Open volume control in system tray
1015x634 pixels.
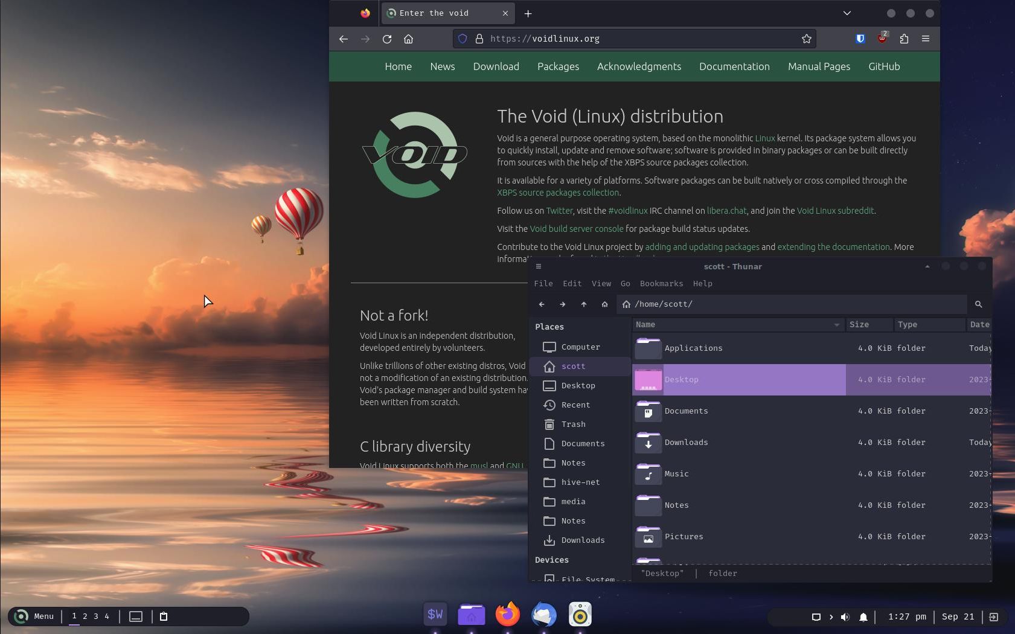point(845,617)
